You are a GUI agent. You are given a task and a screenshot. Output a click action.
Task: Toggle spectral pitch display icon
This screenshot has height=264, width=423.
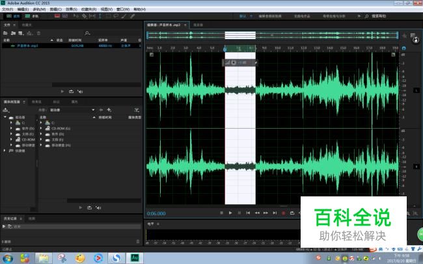click(x=65, y=16)
